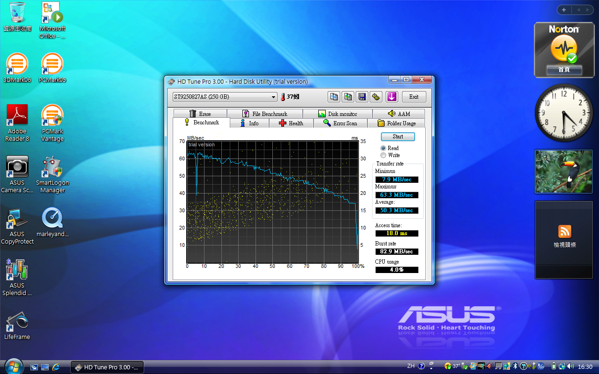Click the toucan slideshow gadget picture
Image resolution: width=599 pixels, height=374 pixels.
click(564, 172)
